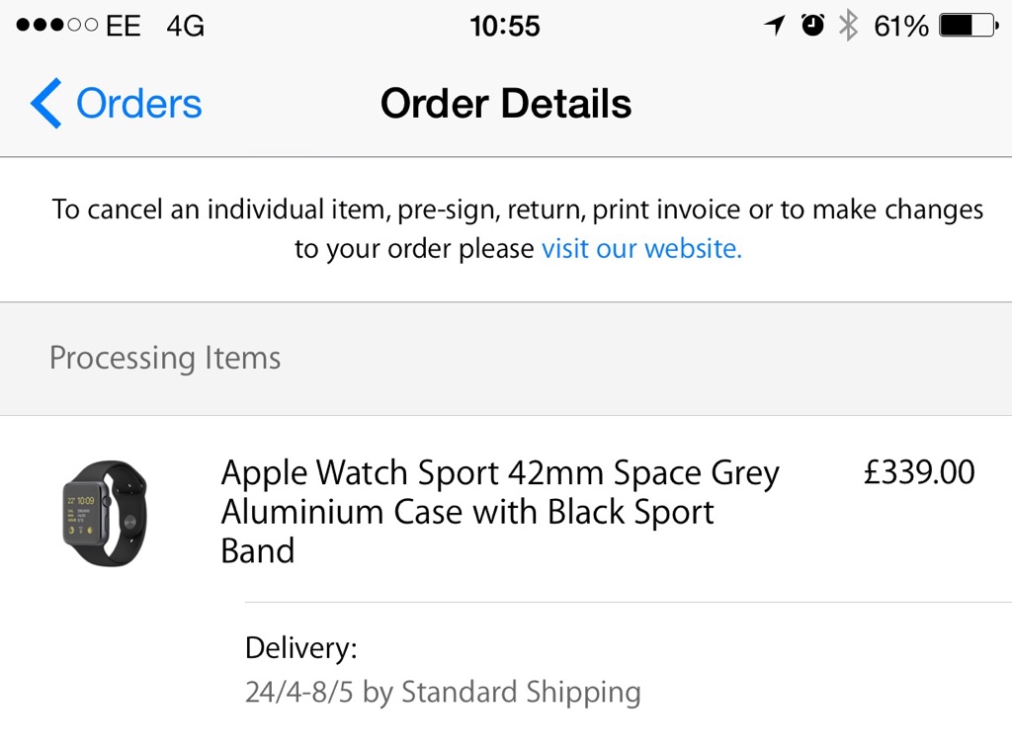Tap the signal strength dots
1012x751 pixels.
56,26
